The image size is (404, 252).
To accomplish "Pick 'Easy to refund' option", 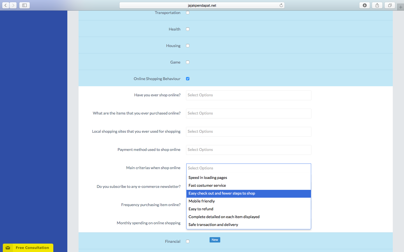I will [x=249, y=209].
